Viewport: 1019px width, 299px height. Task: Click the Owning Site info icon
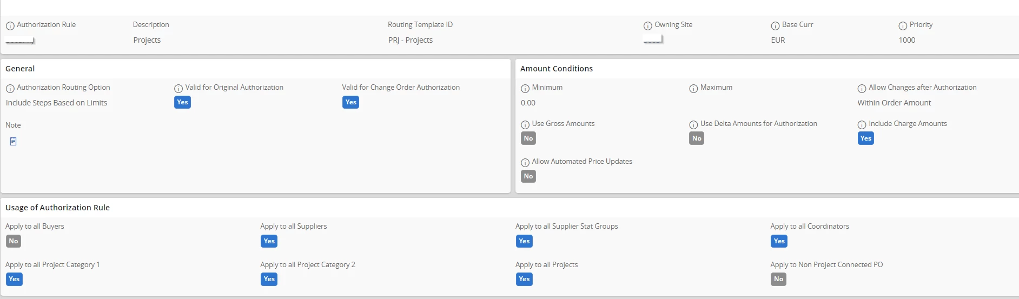pyautogui.click(x=647, y=26)
